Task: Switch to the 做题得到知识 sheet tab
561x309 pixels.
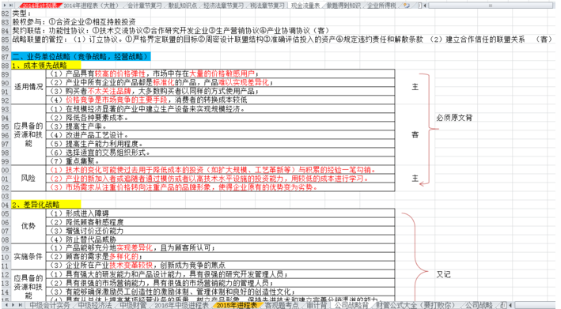Action: coord(343,6)
